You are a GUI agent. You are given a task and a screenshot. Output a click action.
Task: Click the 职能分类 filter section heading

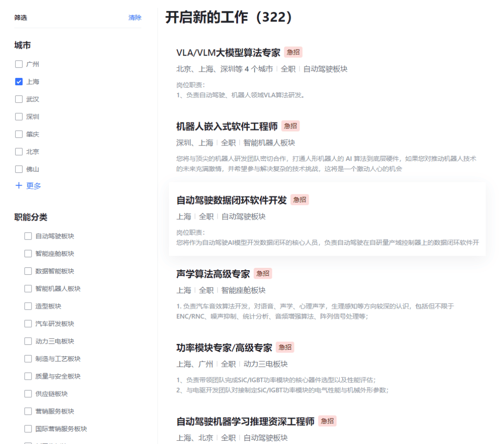point(31,217)
